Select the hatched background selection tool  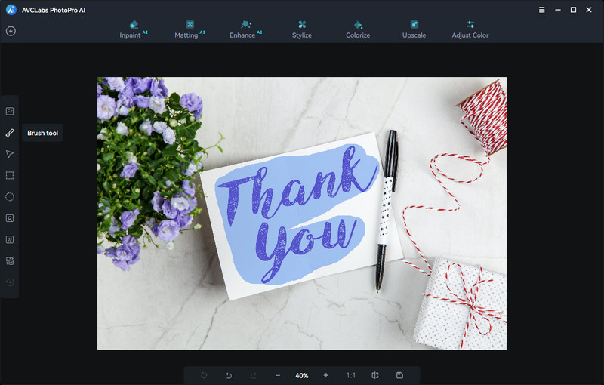click(10, 239)
